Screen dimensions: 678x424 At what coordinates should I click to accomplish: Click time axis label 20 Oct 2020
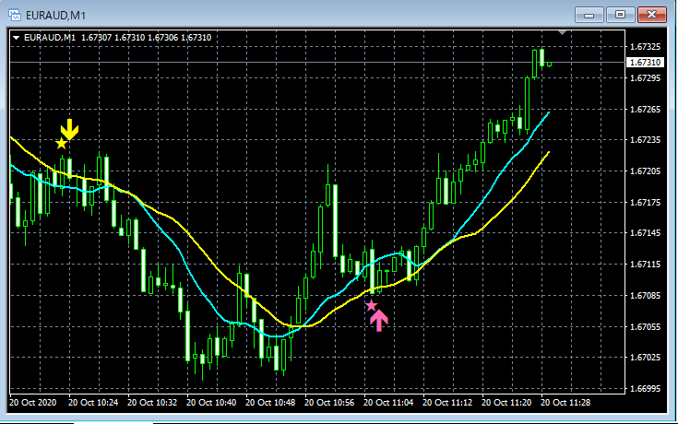[x=33, y=403]
